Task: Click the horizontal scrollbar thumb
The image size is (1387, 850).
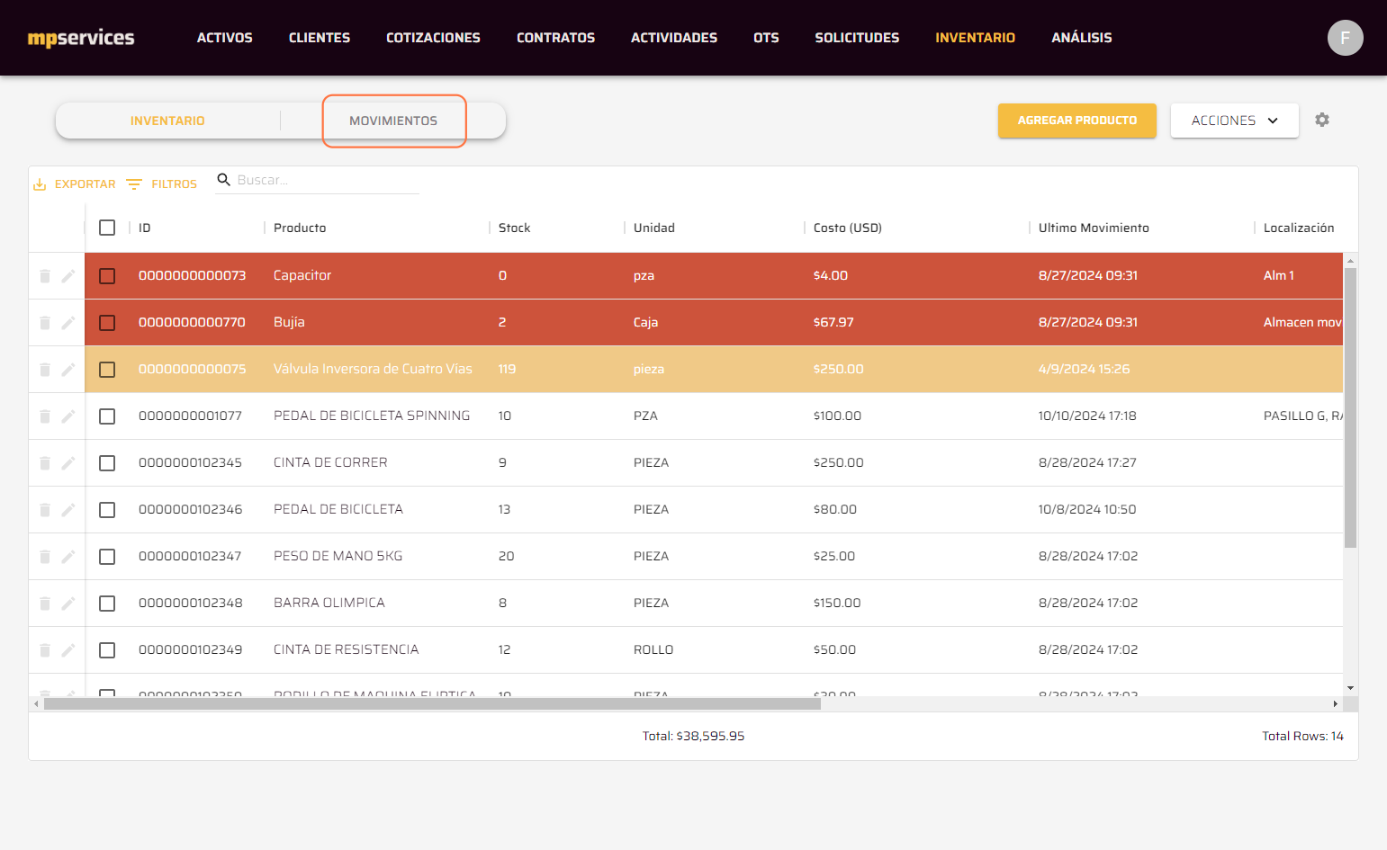Action: pos(432,703)
